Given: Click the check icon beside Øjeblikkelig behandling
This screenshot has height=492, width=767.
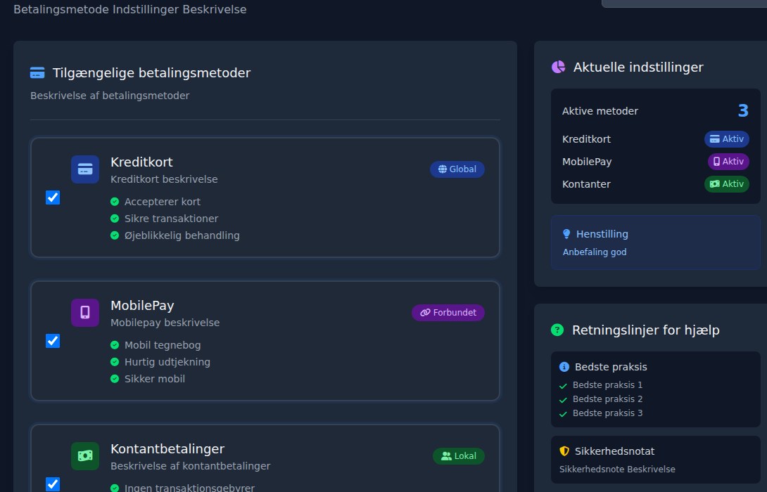Looking at the screenshot, I should pos(115,235).
